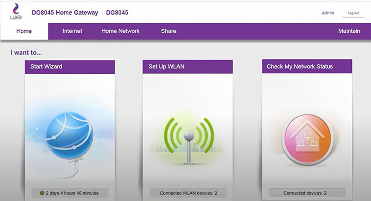Click the Log out button

pos(354,13)
